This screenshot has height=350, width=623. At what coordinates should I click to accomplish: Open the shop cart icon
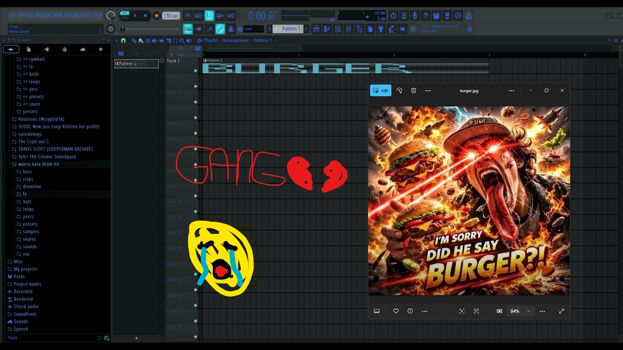[x=413, y=29]
